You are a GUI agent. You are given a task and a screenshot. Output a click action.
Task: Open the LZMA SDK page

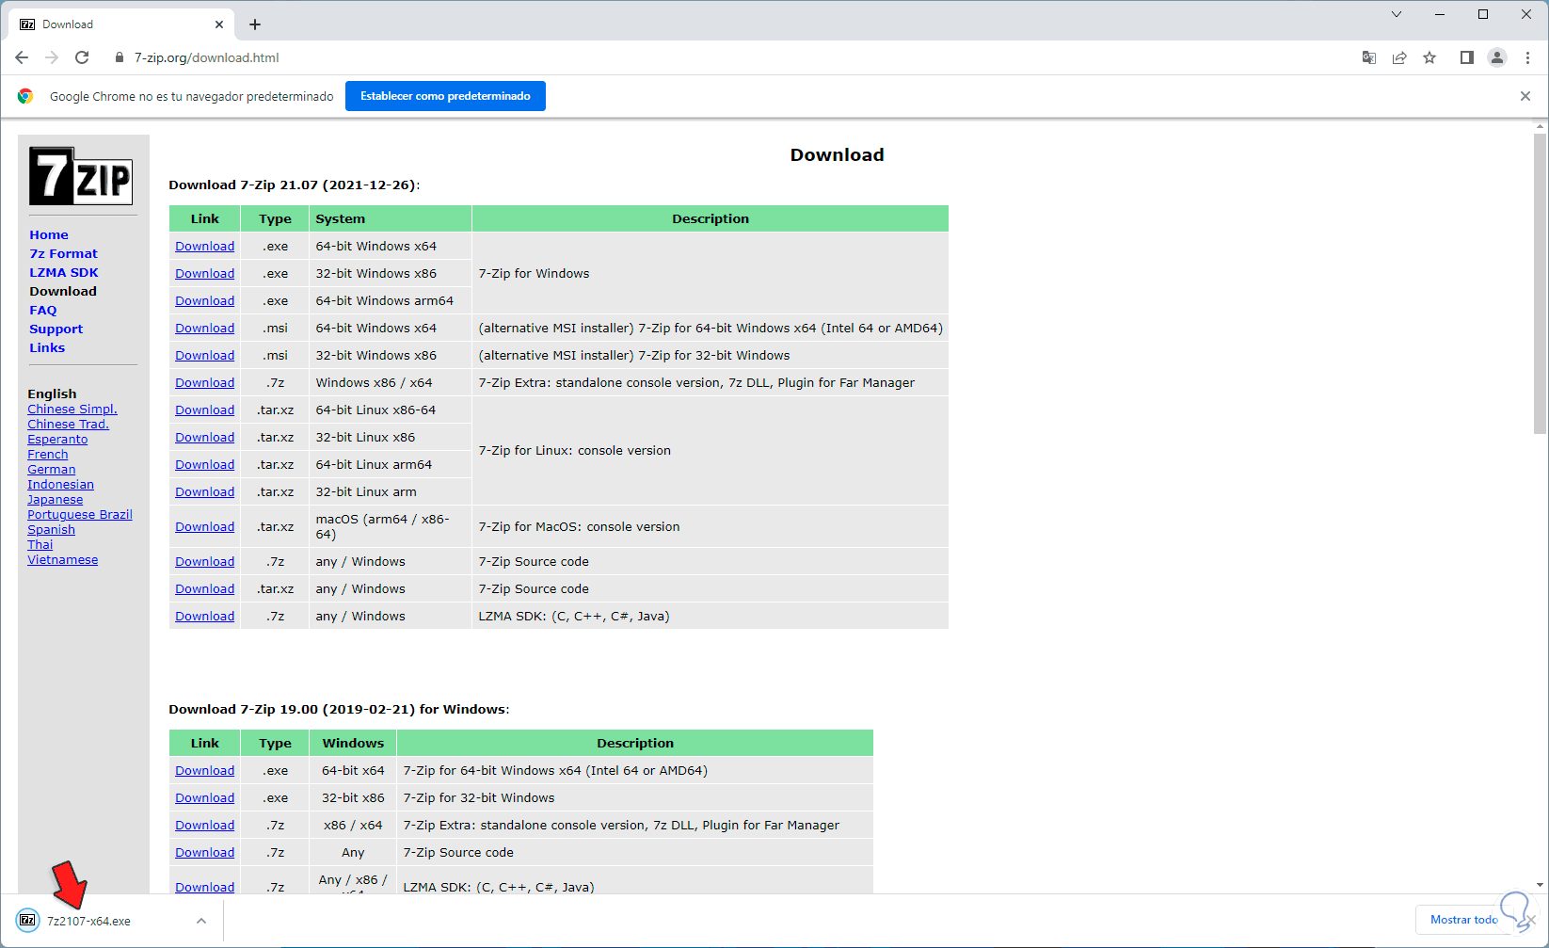64,272
